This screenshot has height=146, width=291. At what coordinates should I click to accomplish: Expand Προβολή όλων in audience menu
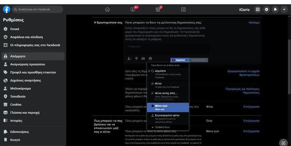click(168, 127)
